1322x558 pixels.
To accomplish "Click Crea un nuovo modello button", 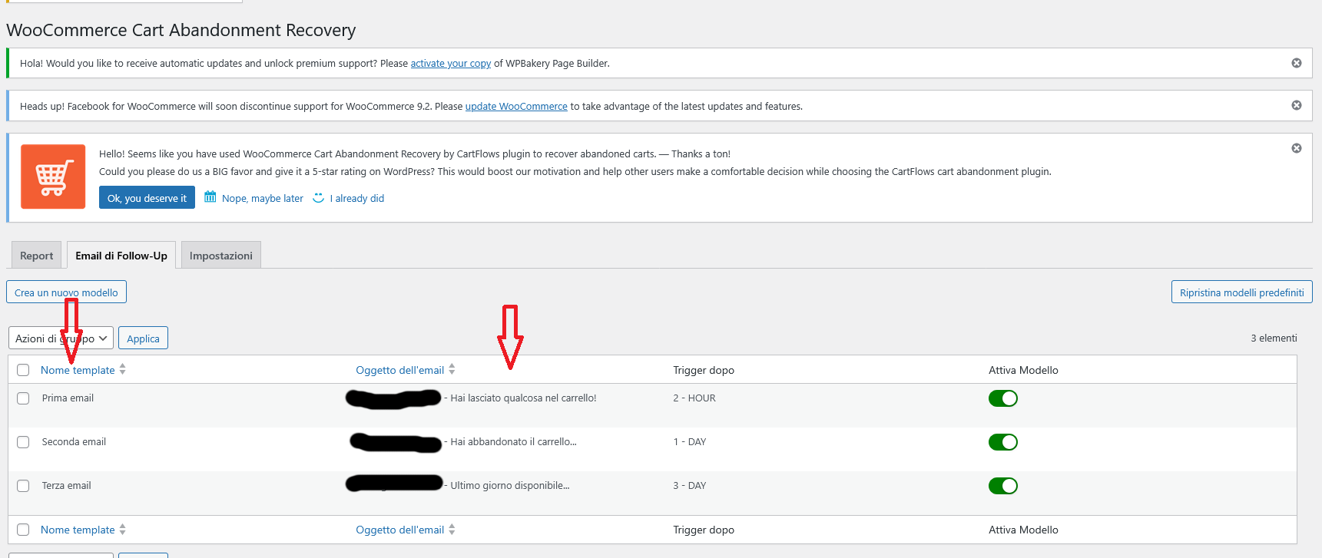I will pyautogui.click(x=66, y=292).
